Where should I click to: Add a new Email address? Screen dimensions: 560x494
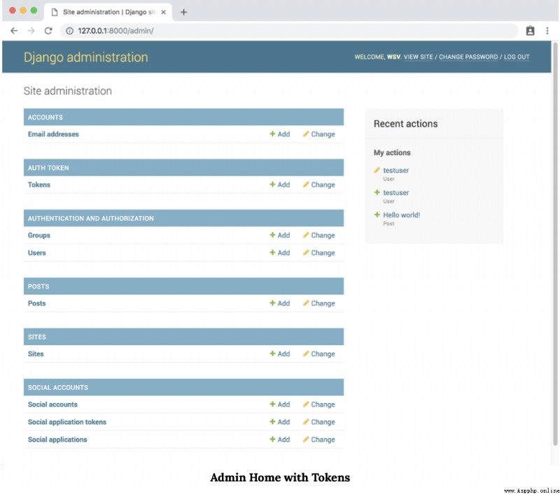coord(279,134)
